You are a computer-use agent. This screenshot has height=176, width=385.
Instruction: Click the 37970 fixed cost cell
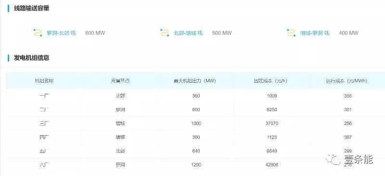pos(272,123)
